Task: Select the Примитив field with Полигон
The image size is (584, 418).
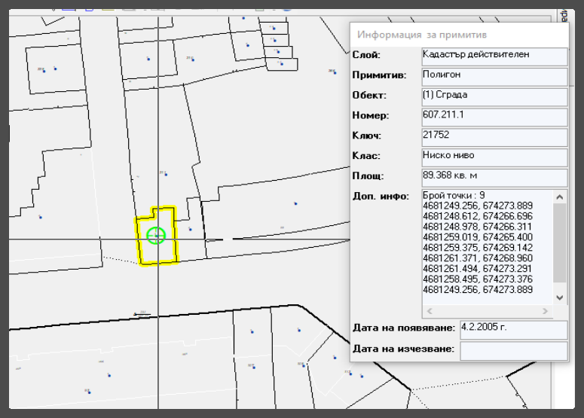Action: click(x=494, y=76)
